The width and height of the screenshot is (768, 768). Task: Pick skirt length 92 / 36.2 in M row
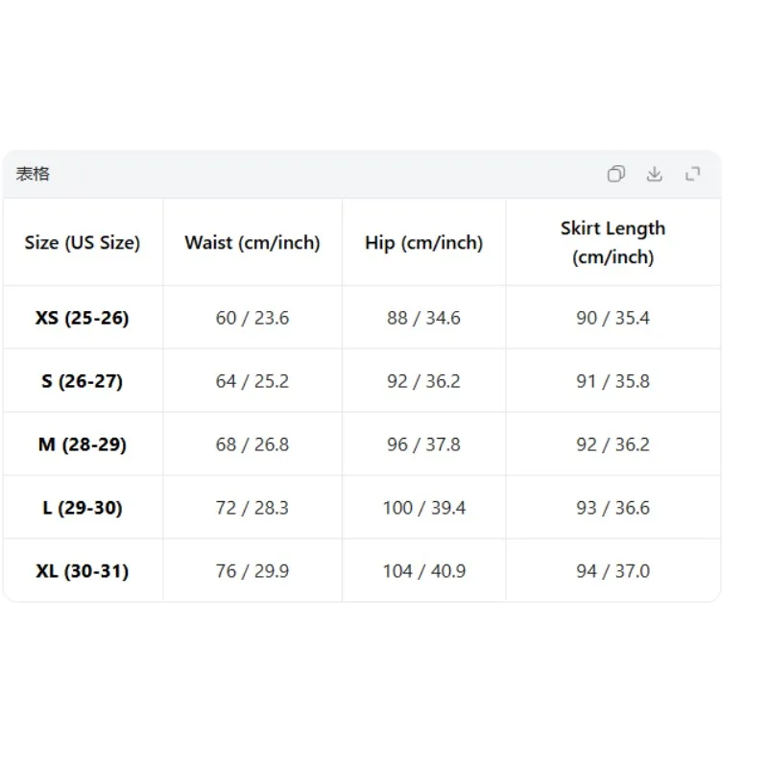(613, 444)
